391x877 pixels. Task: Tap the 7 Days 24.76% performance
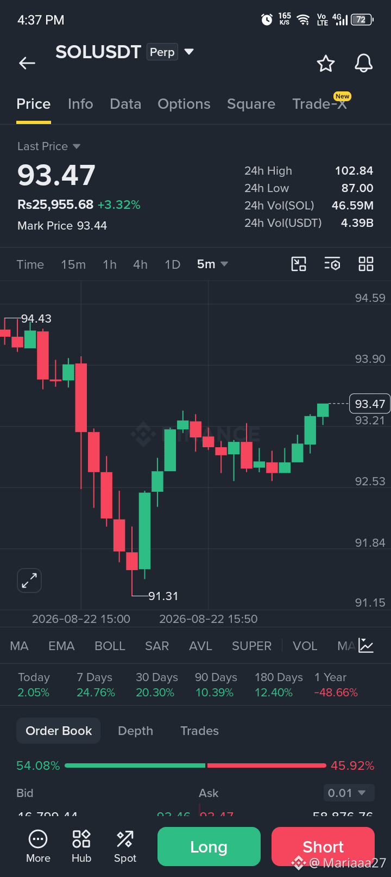(96, 685)
